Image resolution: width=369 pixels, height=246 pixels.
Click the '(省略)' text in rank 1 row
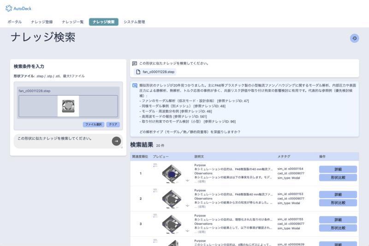point(202,182)
